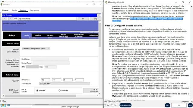This screenshot has height=108, width=193.
Task: Click the Copper Straight-Through label
Action: [70, 107]
